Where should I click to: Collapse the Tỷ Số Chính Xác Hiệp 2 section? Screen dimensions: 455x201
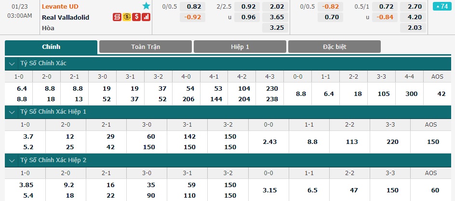[12, 161]
